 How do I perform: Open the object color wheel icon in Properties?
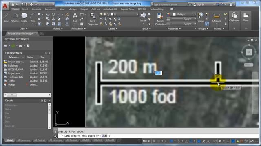[x=168, y=15]
